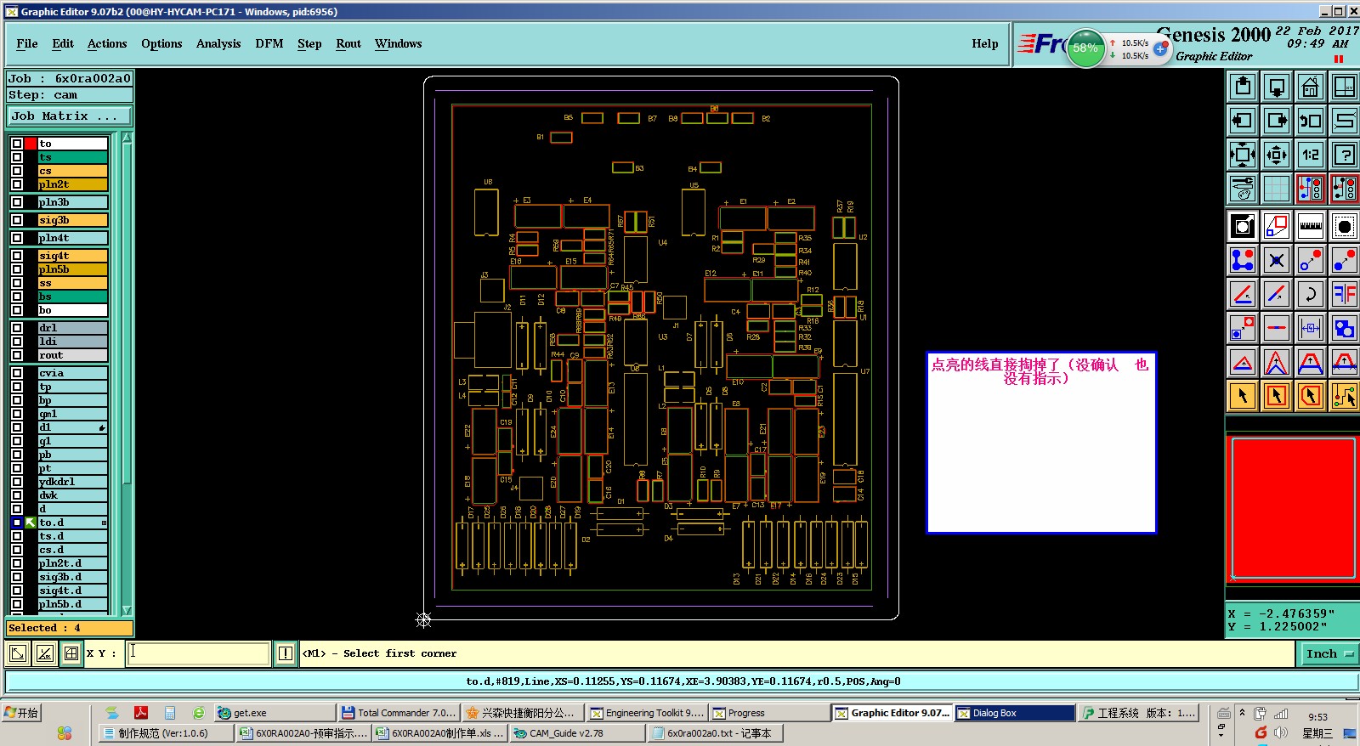This screenshot has width=1360, height=746.
Task: Open the Engineering Toolkit taskbar window
Action: point(648,713)
